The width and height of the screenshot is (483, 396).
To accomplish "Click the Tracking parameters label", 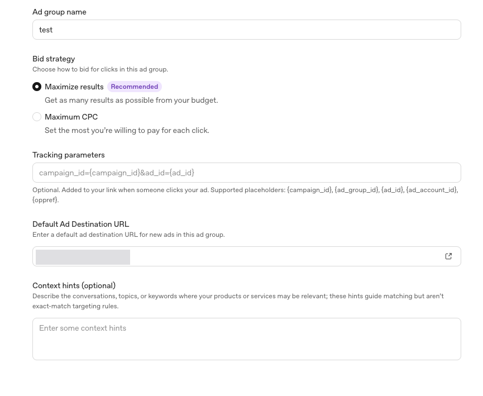I will 68,155.
